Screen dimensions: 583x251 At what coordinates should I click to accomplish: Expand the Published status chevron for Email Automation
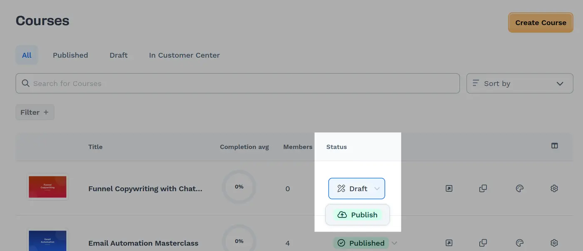pyautogui.click(x=394, y=243)
